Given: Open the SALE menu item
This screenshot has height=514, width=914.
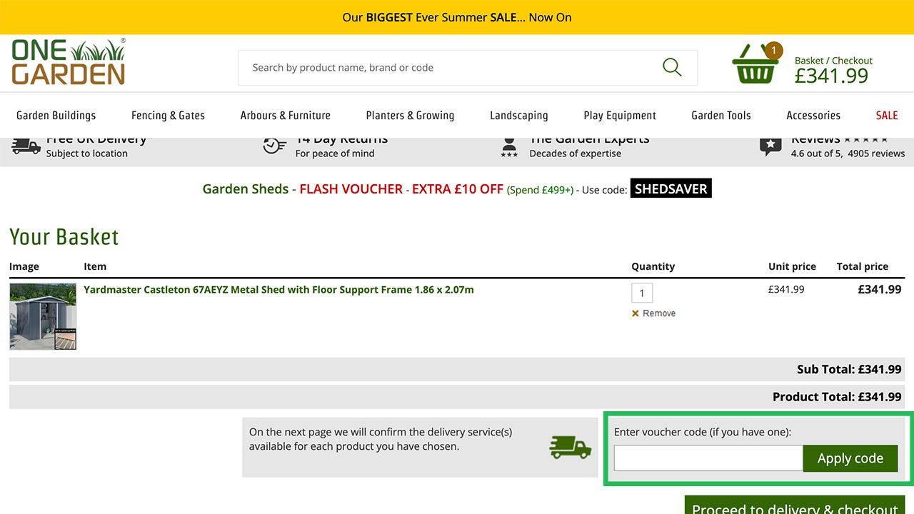Looking at the screenshot, I should (887, 115).
